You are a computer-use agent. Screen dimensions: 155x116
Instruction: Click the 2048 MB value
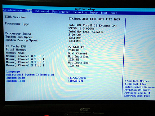pos(74,50)
